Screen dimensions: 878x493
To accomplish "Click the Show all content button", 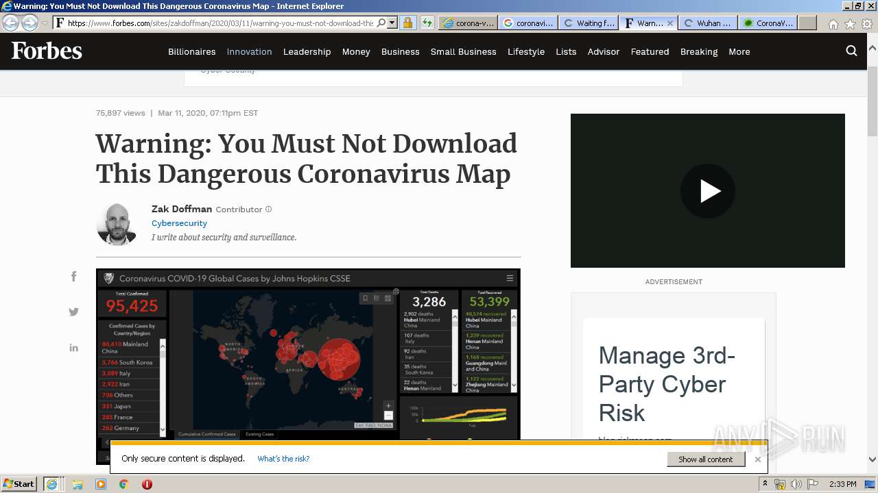I will [706, 459].
